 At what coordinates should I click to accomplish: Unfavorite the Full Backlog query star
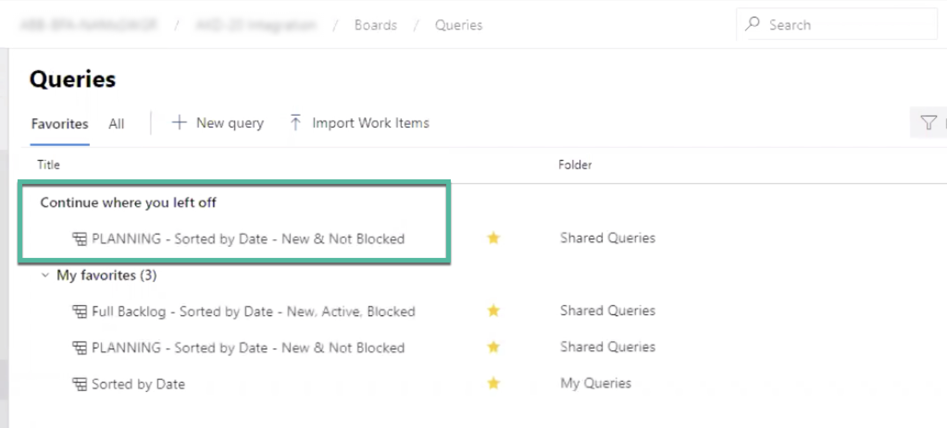click(493, 311)
